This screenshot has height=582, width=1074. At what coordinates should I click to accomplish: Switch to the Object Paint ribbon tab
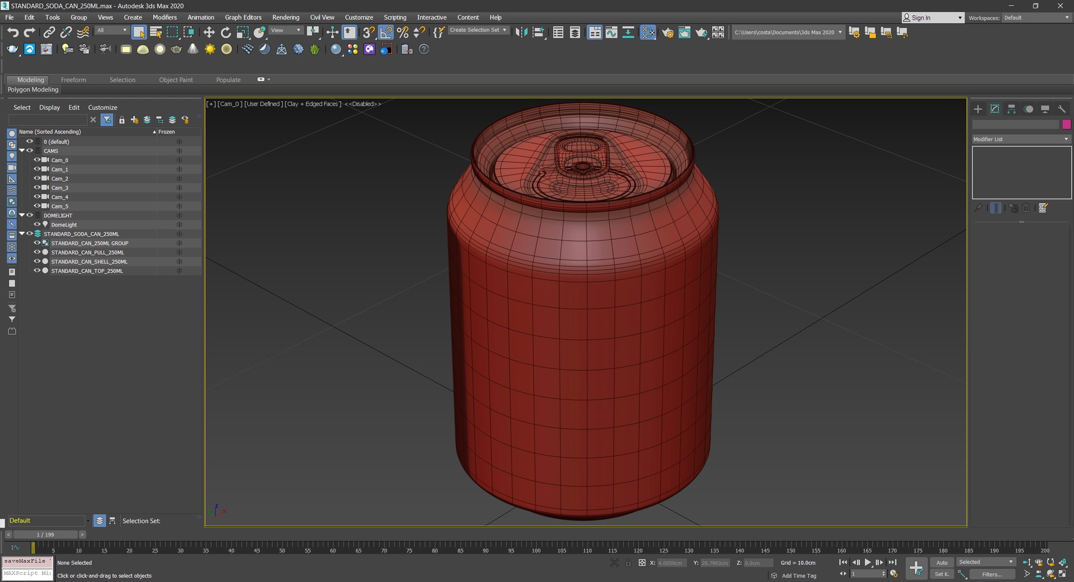[176, 80]
